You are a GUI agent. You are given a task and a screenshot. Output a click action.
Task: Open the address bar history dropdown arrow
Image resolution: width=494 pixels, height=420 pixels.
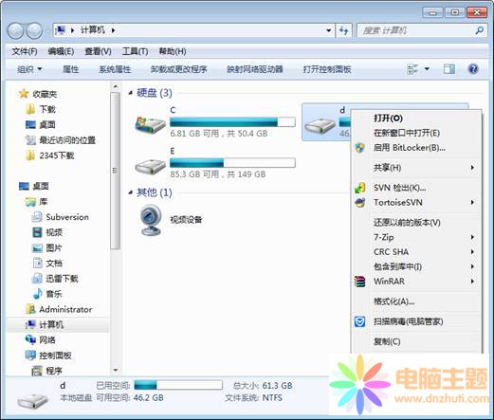[329, 30]
